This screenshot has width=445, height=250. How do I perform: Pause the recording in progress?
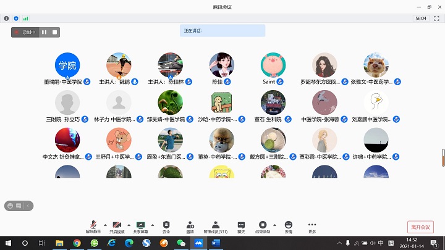pyautogui.click(x=44, y=31)
